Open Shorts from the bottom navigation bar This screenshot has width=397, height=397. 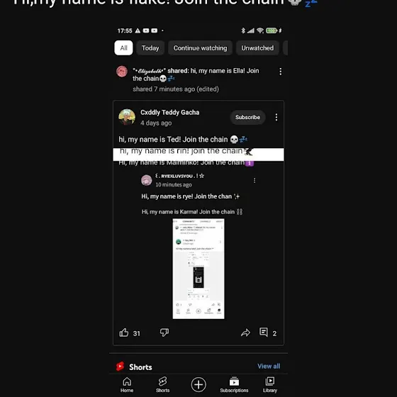162,385
